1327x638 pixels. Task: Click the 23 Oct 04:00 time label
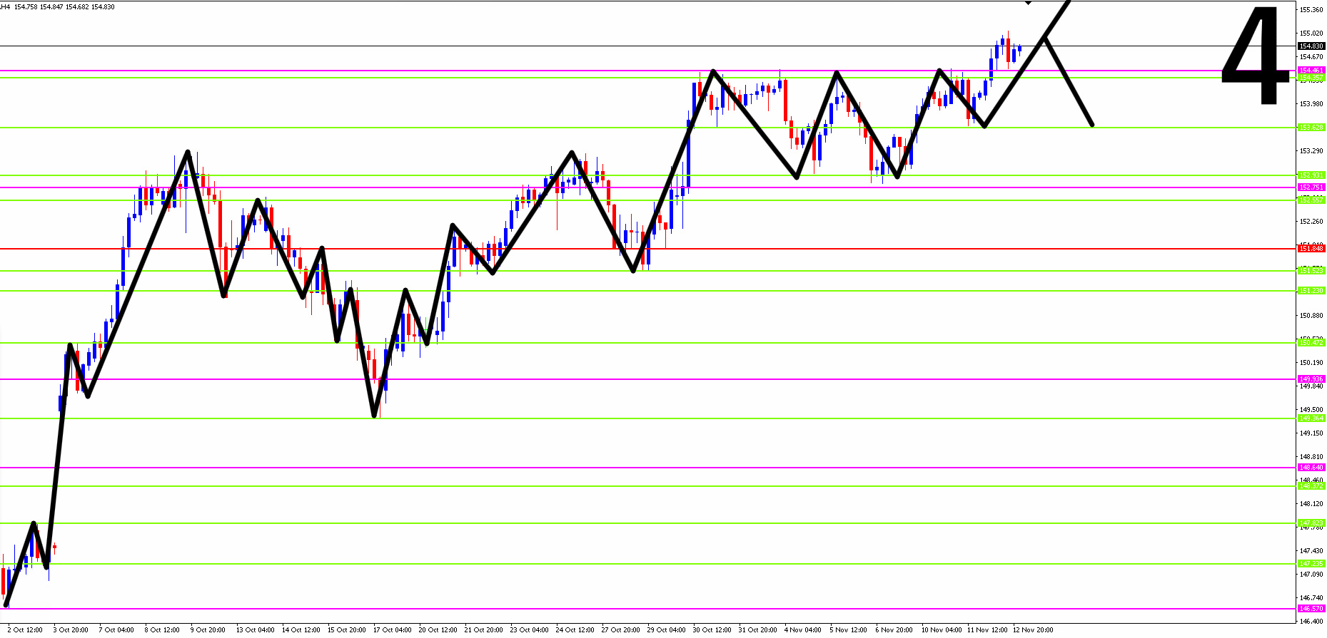(529, 630)
